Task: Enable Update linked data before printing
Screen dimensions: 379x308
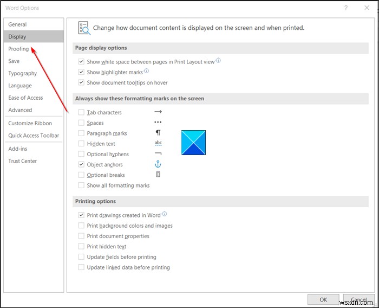Action: click(81, 267)
